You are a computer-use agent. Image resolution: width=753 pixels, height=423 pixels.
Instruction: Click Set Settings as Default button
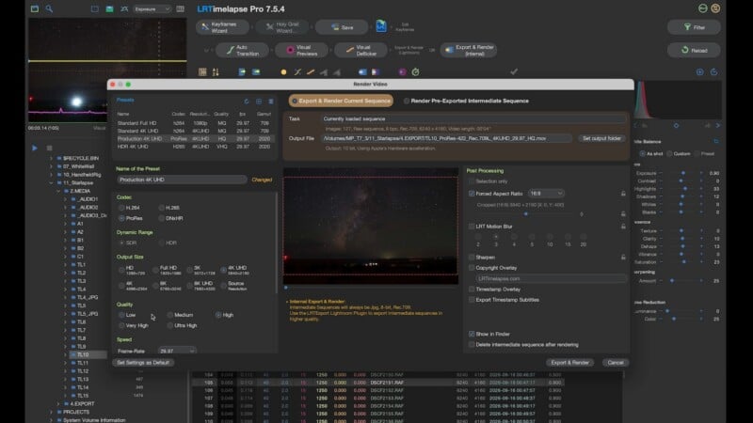click(143, 363)
